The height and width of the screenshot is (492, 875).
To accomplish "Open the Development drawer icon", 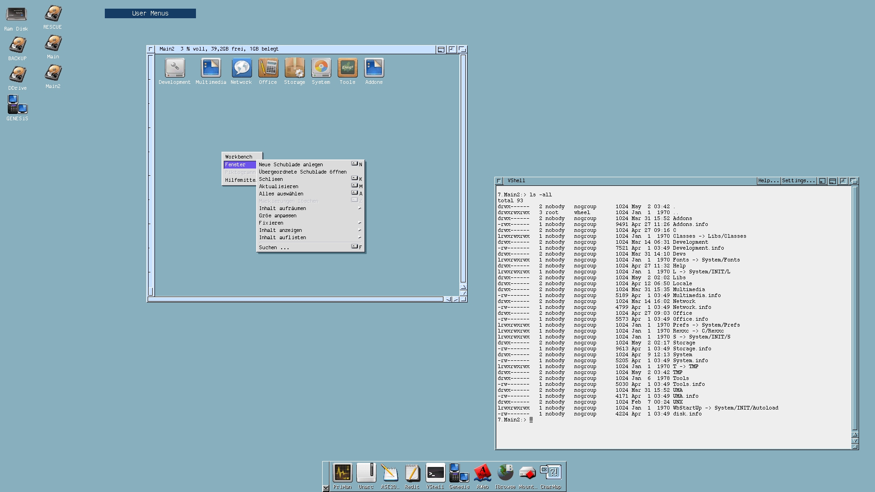I will coord(175,68).
